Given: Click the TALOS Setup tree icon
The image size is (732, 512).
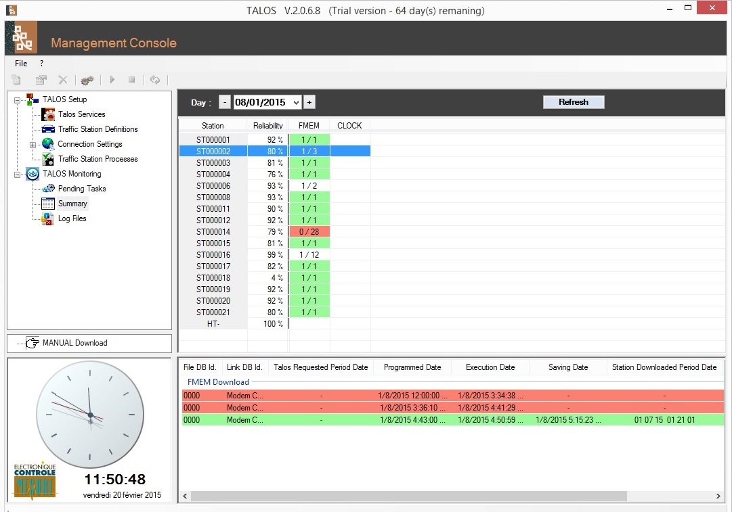Looking at the screenshot, I should tap(33, 99).
